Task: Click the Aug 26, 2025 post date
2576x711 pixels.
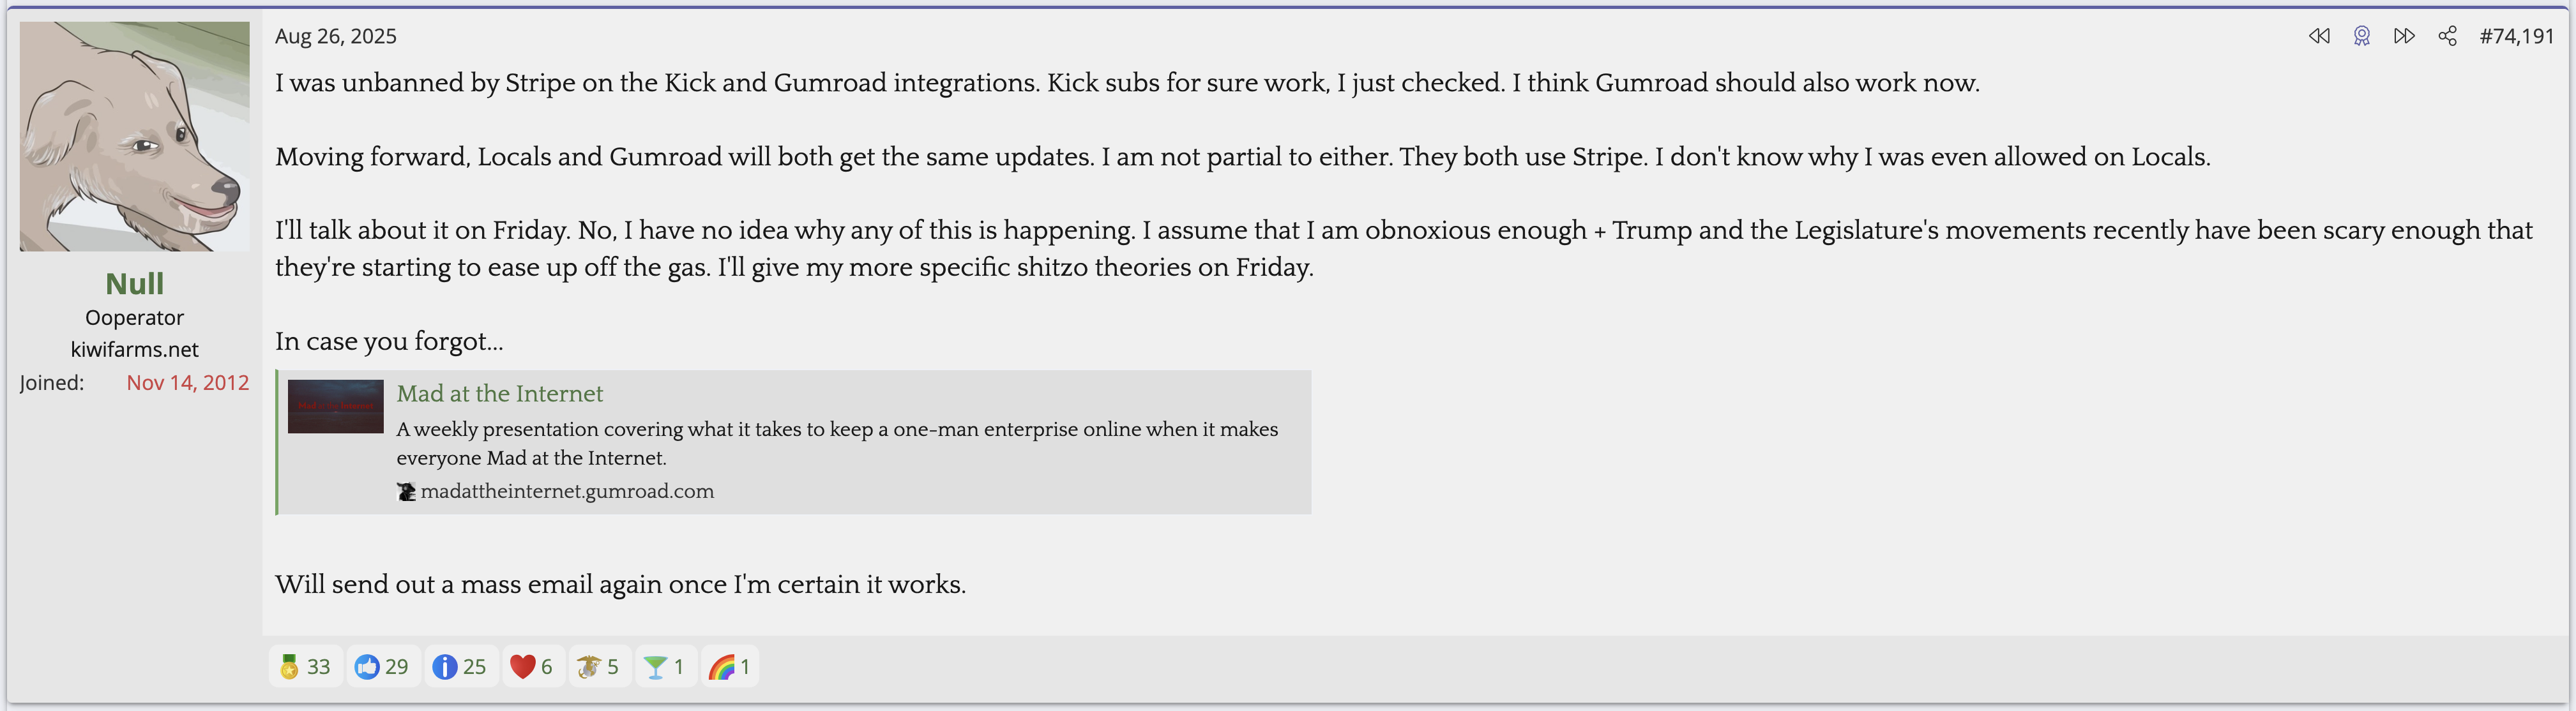Action: tap(335, 36)
